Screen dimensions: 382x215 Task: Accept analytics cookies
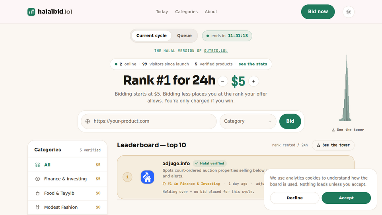(x=346, y=198)
